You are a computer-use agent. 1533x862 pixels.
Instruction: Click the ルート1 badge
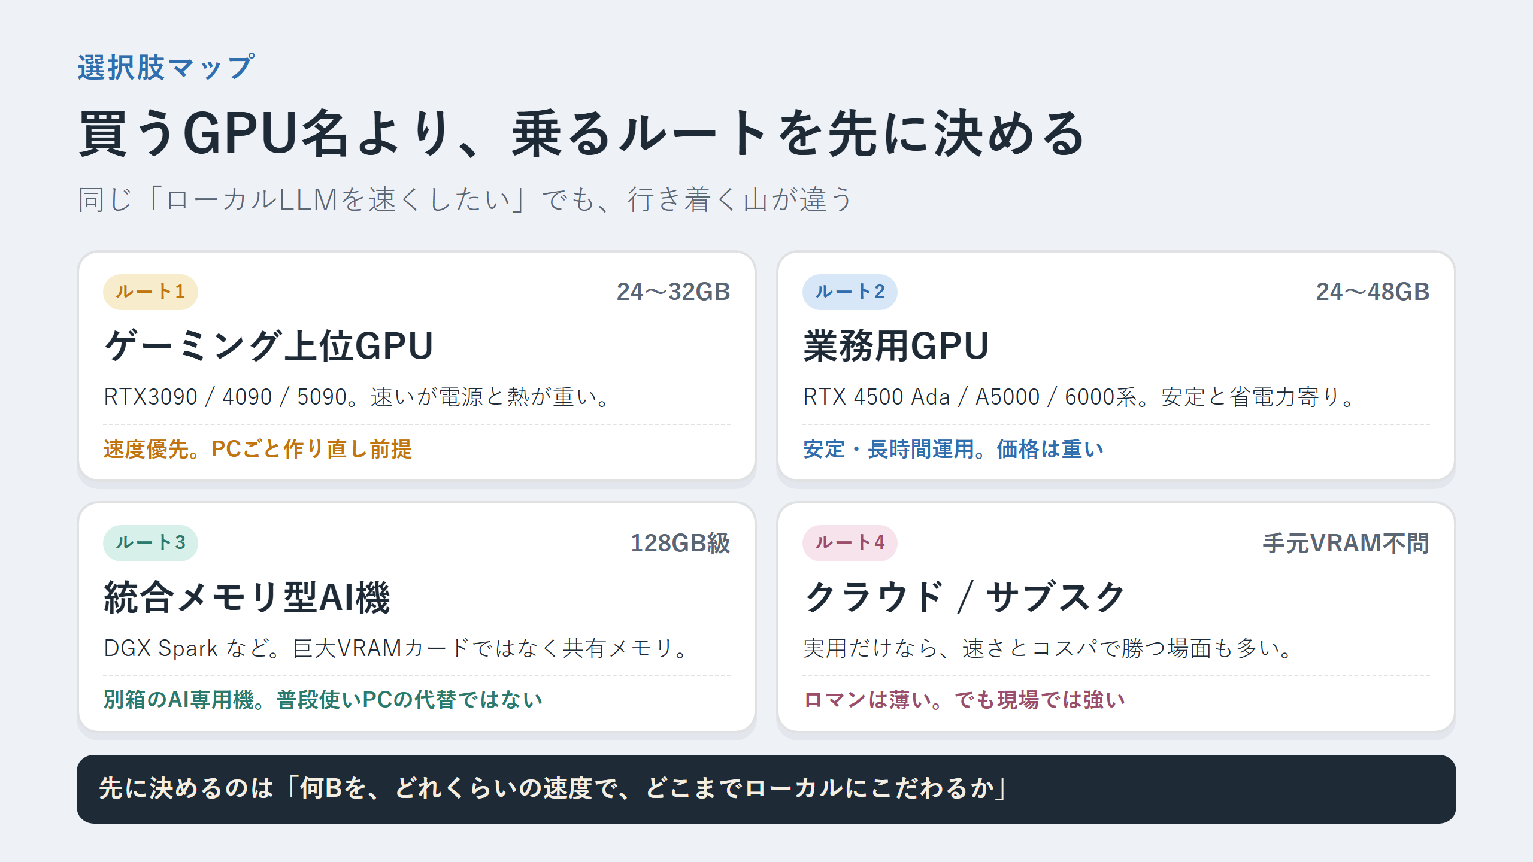point(150,292)
